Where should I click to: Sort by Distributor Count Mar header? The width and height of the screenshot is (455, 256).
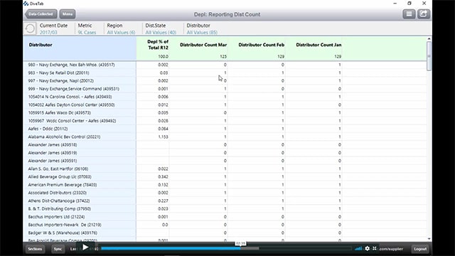pos(203,45)
